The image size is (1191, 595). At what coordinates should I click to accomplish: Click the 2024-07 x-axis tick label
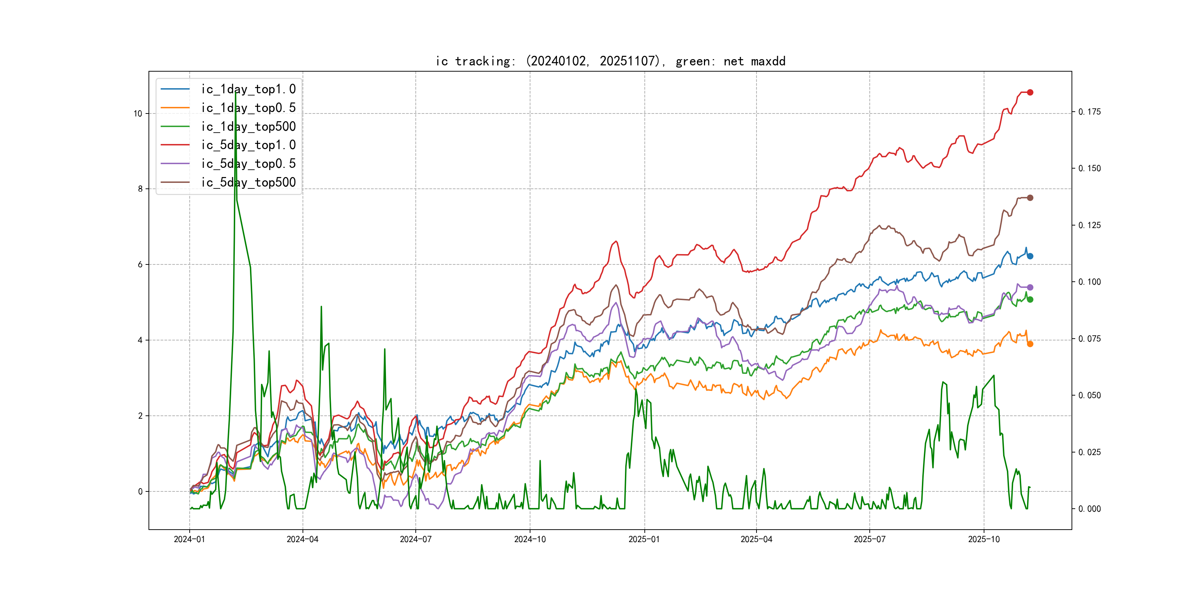click(x=415, y=539)
